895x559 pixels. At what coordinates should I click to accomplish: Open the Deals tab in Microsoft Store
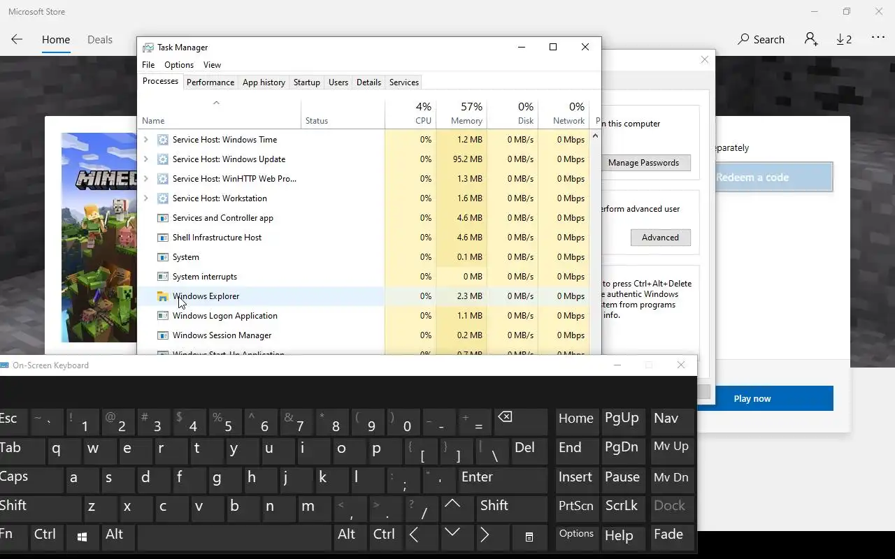pos(100,40)
